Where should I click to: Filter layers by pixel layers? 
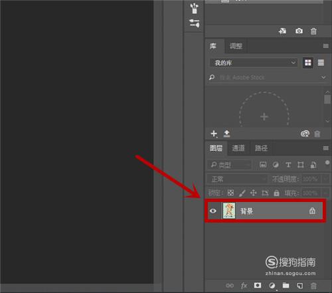pos(263,165)
